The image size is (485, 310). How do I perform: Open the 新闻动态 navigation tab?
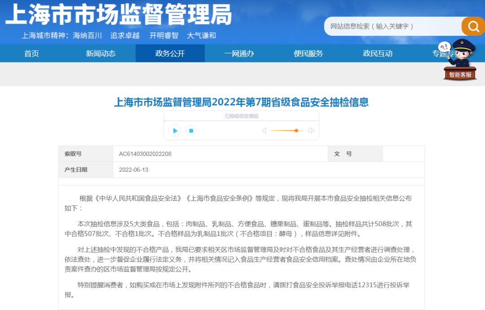[101, 53]
